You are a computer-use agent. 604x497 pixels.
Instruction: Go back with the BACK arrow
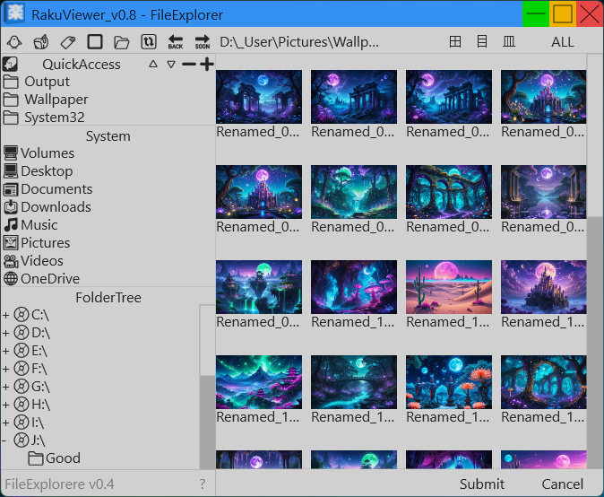click(x=176, y=41)
